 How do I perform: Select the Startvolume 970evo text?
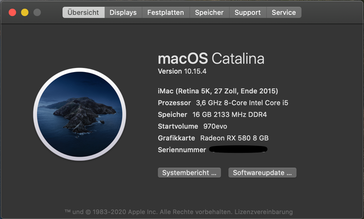[x=193, y=127]
